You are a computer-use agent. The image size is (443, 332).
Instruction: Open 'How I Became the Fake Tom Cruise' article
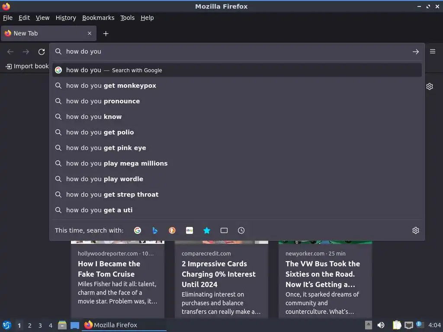(x=118, y=280)
